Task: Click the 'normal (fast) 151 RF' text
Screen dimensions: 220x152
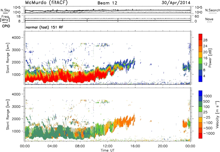Action: [45, 27]
